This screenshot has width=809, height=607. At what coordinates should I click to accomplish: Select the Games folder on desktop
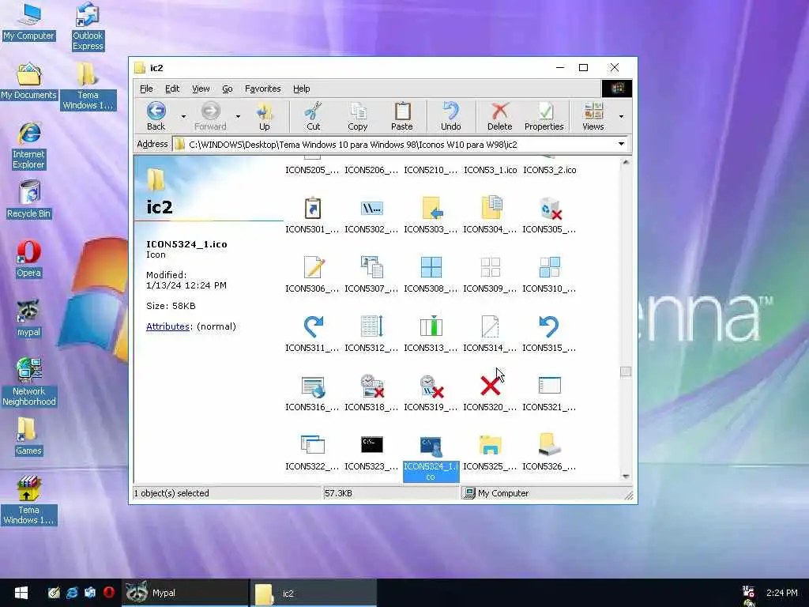click(x=28, y=436)
